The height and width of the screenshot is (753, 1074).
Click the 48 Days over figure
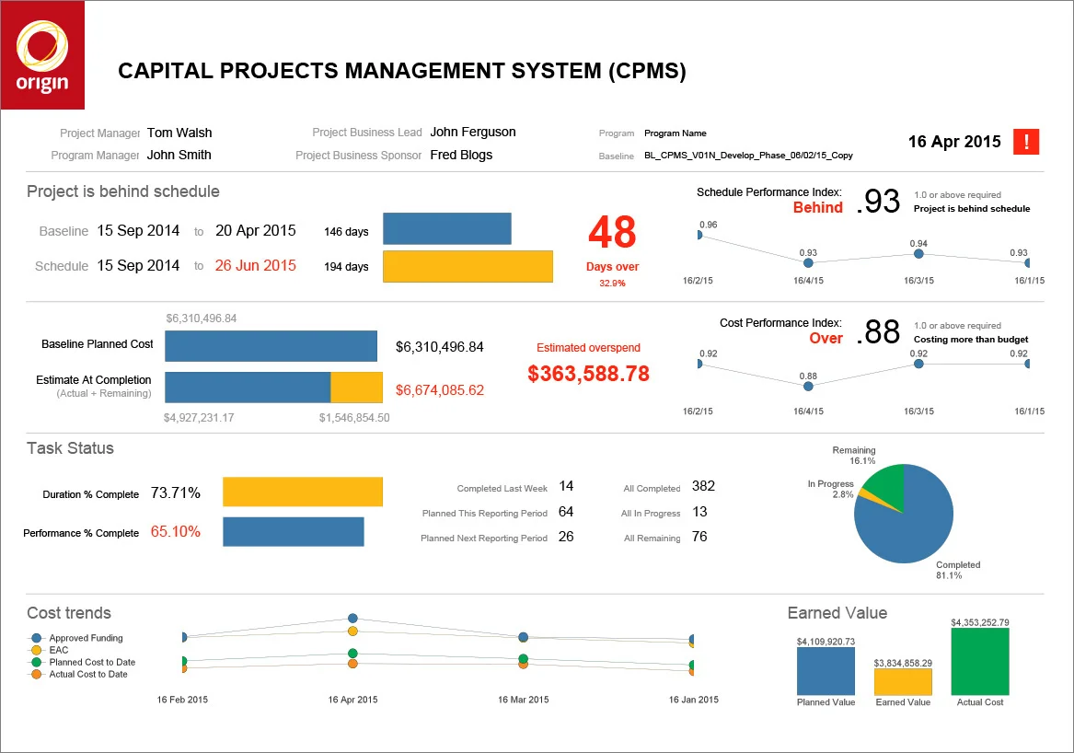tap(612, 233)
